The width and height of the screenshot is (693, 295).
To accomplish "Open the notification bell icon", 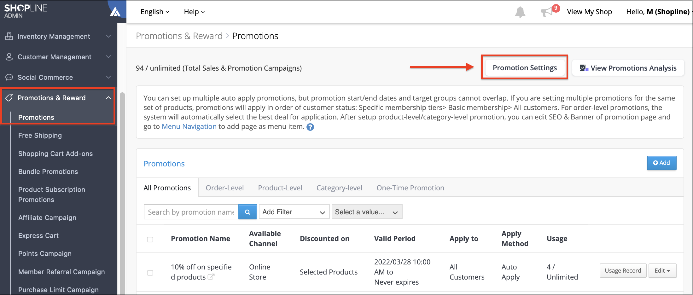I will click(520, 12).
